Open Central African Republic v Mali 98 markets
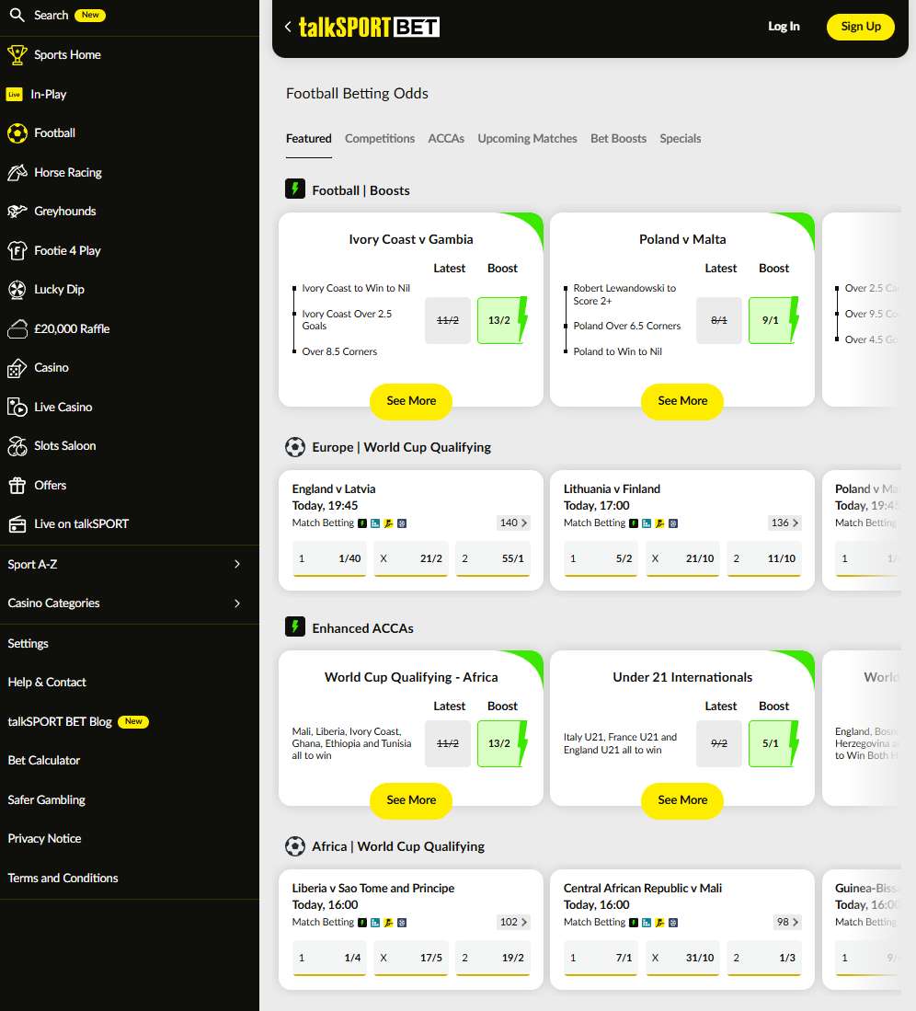916x1011 pixels. (x=787, y=922)
